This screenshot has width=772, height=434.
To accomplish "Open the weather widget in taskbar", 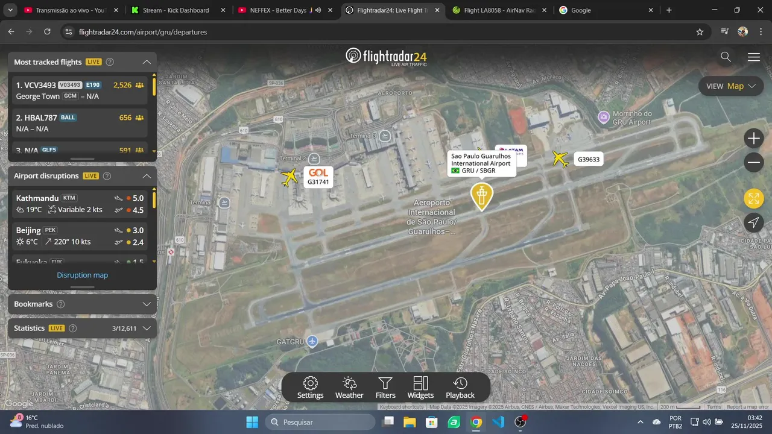I will point(36,422).
